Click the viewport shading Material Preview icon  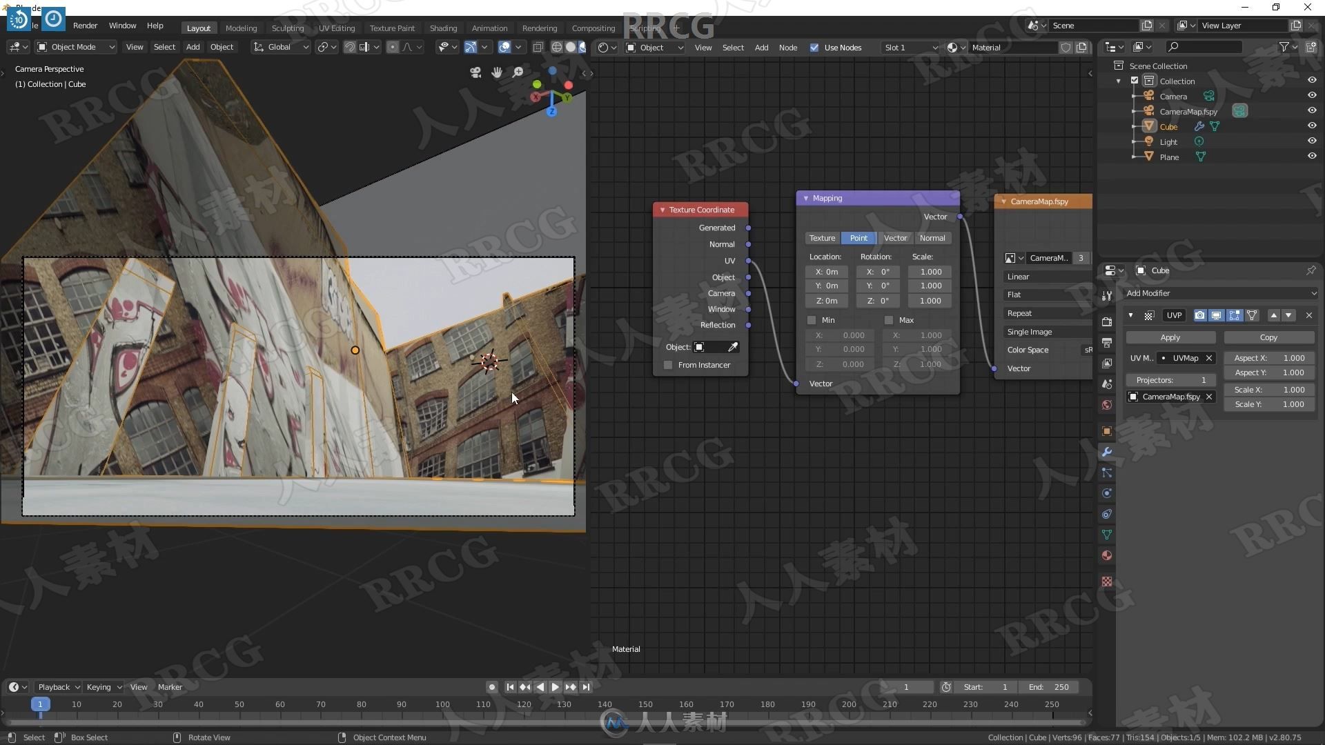tap(579, 48)
